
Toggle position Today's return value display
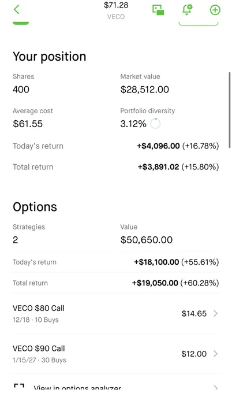click(178, 146)
